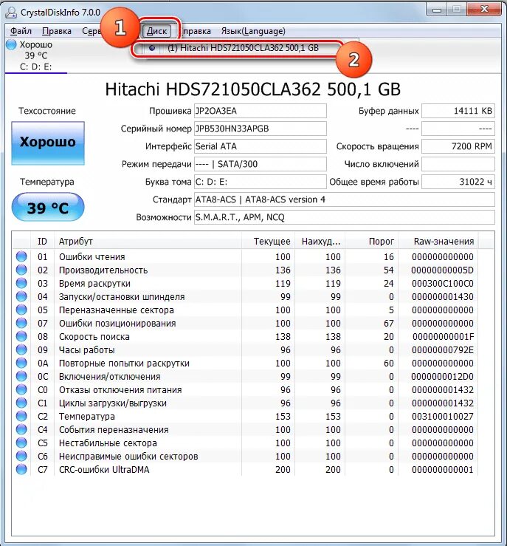Click the Буква тома field C: D: E:
Viewport: 507px width, 546px height.
click(x=260, y=182)
